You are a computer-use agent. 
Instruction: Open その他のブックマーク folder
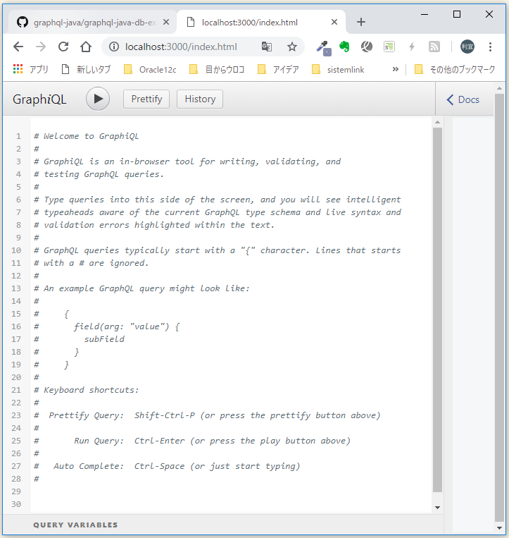455,70
